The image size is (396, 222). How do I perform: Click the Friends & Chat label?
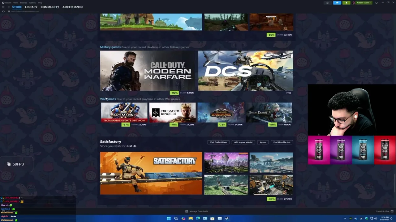(382, 211)
